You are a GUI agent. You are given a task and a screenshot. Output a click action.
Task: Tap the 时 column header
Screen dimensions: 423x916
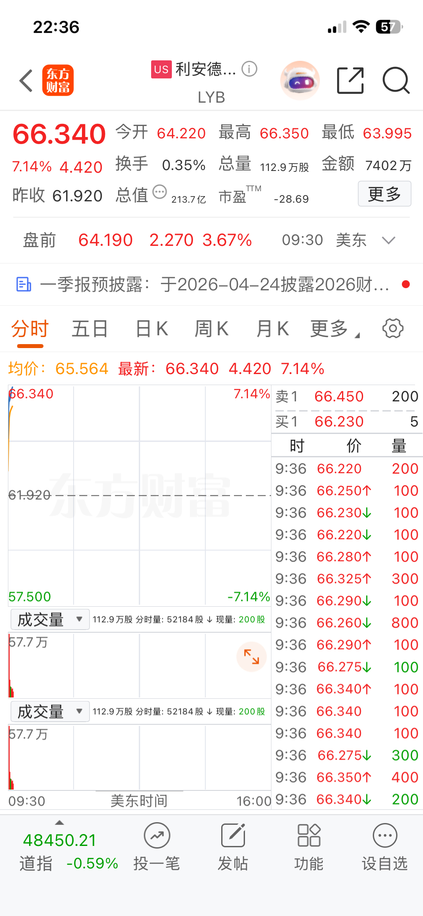tap(297, 446)
